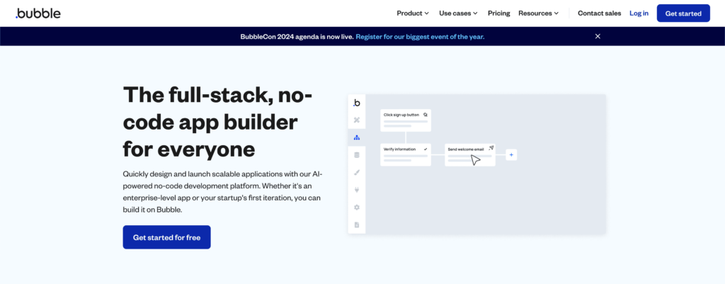
Task: Expand the Use cases dropdown
Action: [x=458, y=13]
